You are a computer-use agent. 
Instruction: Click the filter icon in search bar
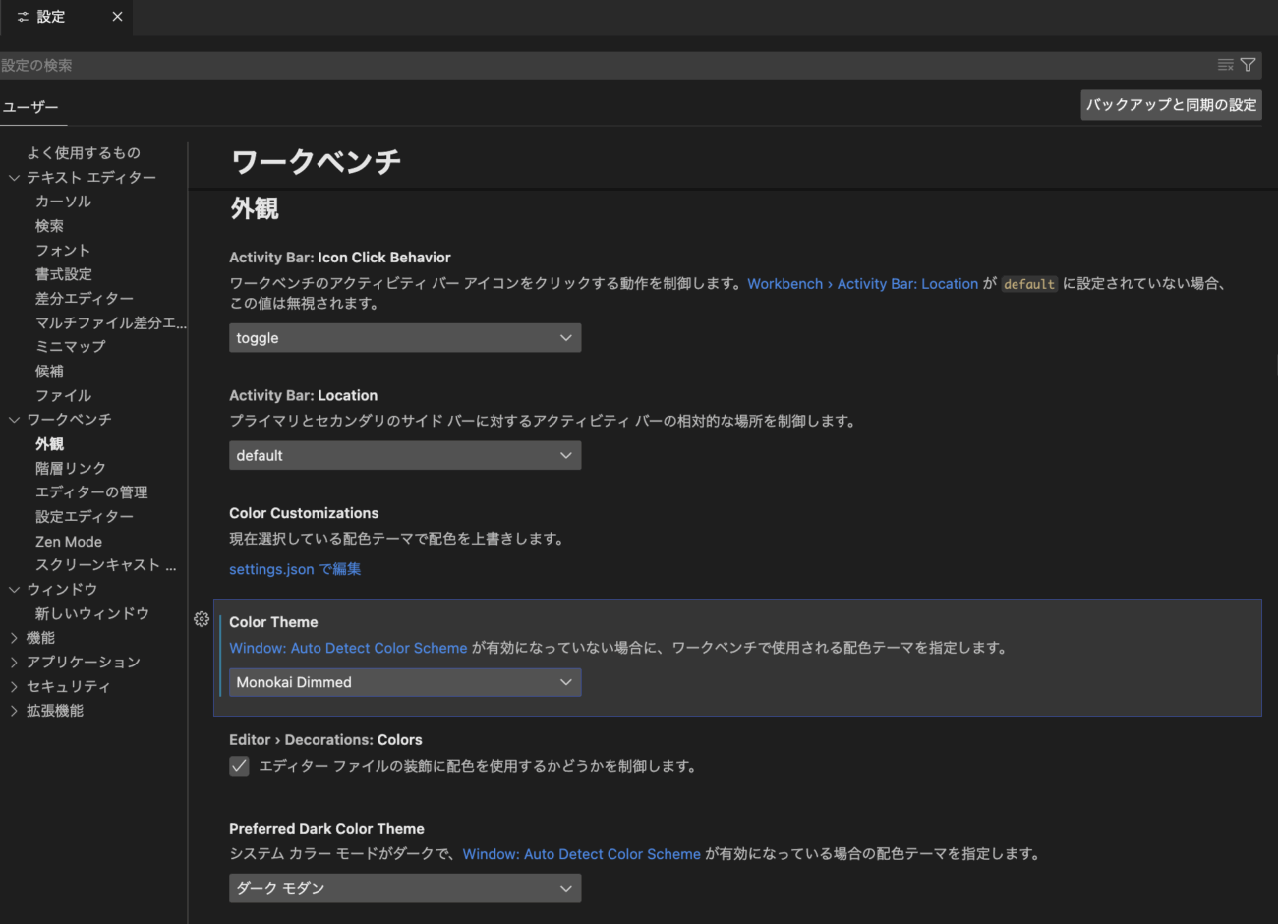1248,65
